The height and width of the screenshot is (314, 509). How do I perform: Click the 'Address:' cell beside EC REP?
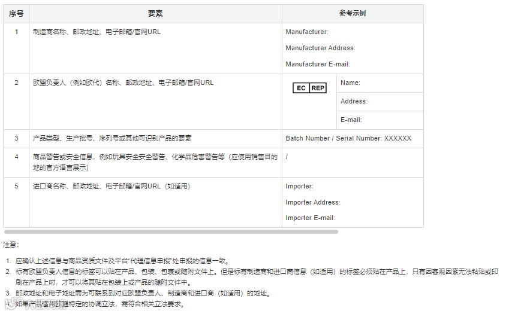(380, 101)
